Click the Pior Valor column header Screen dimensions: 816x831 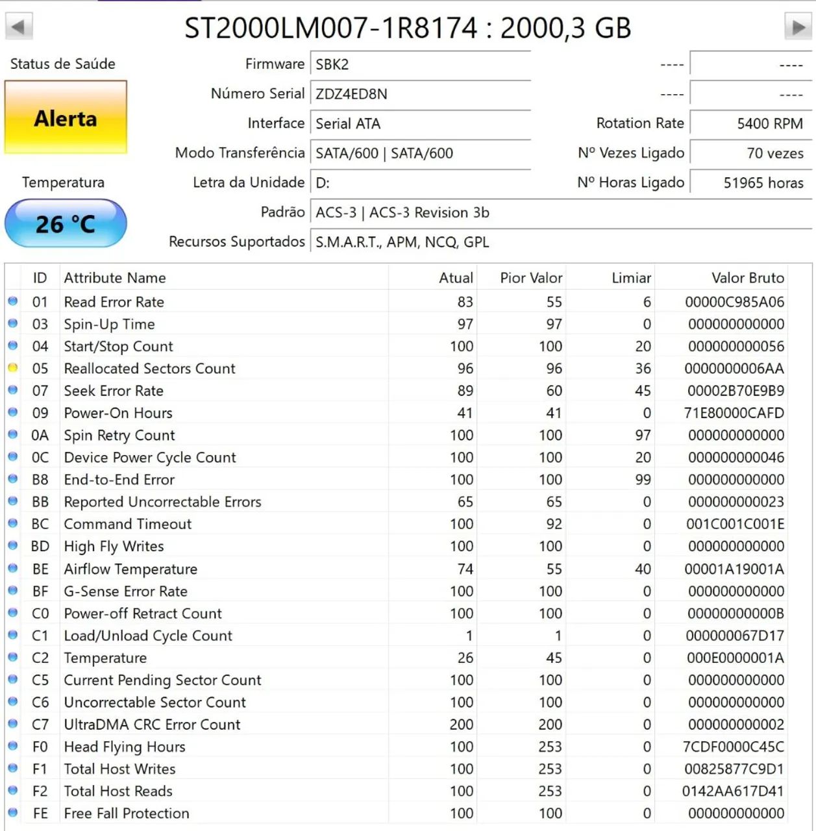[521, 278]
